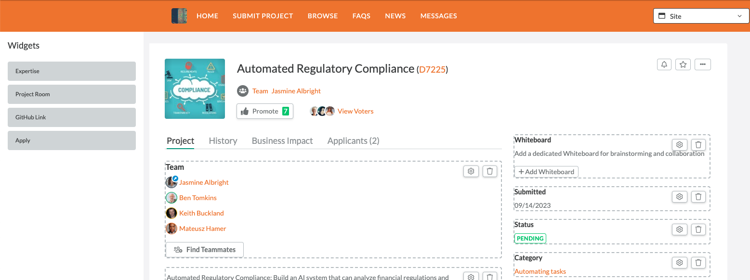Select the Project tab

(180, 141)
